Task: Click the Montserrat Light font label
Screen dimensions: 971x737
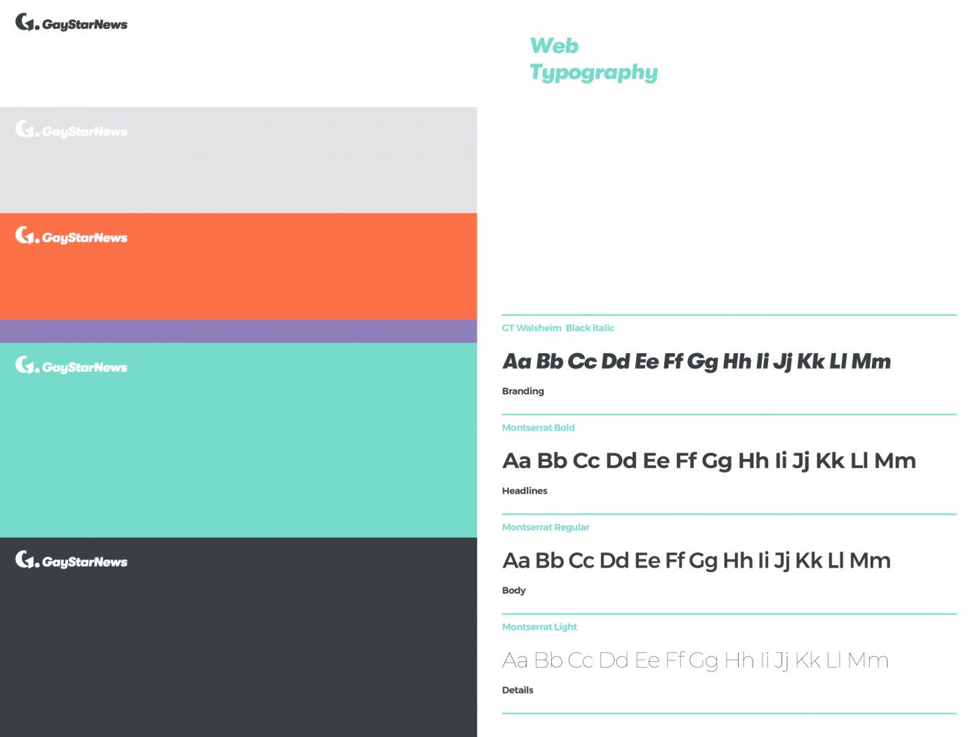Action: pyautogui.click(x=539, y=627)
